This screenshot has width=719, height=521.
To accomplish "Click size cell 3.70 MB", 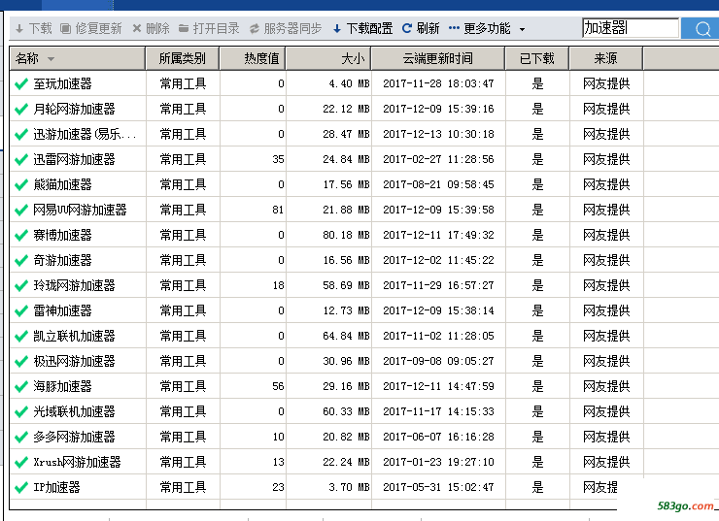I will click(x=349, y=487).
